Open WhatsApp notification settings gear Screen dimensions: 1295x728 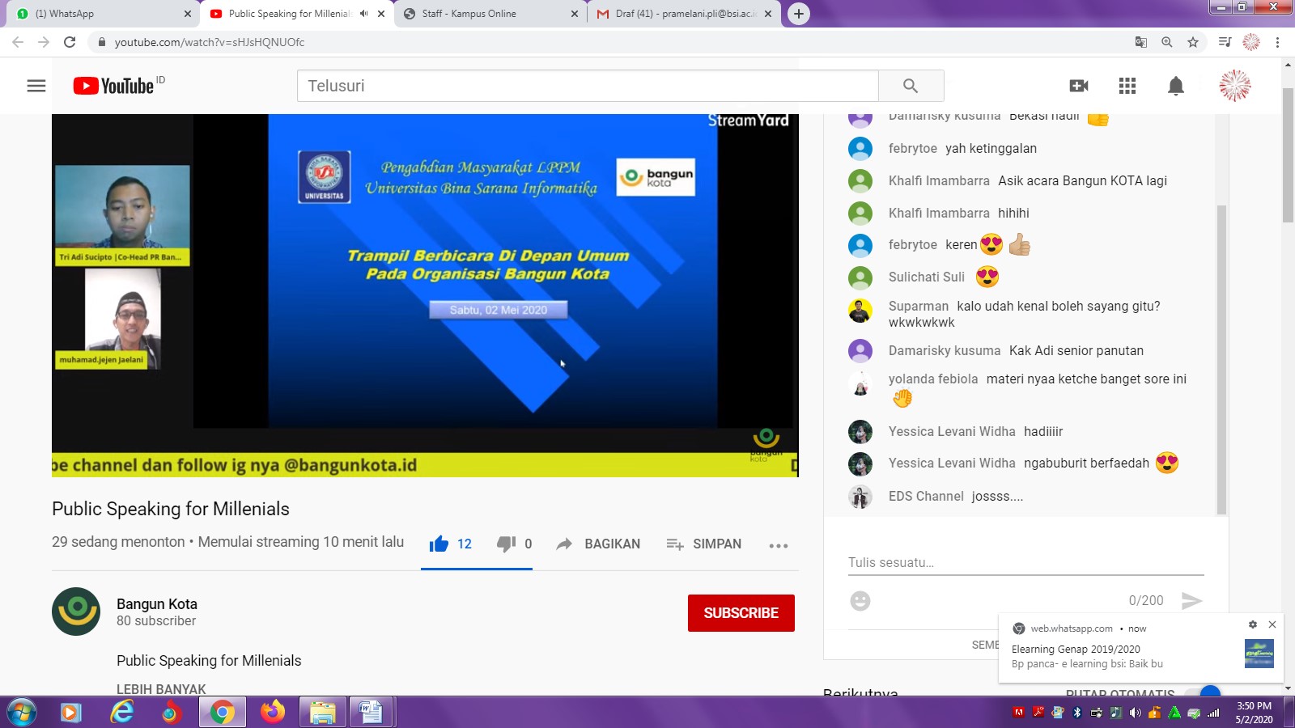coord(1253,624)
